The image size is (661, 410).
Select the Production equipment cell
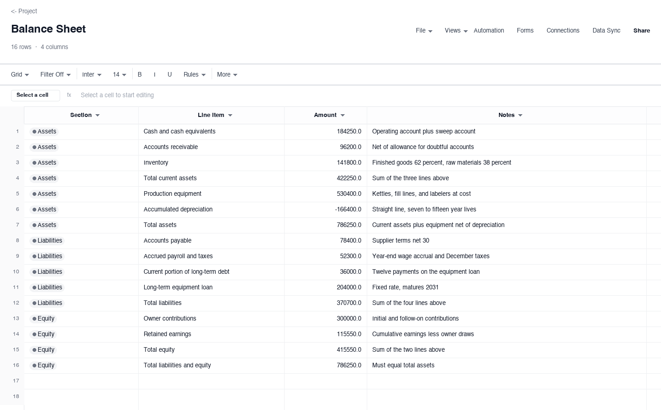tap(211, 194)
